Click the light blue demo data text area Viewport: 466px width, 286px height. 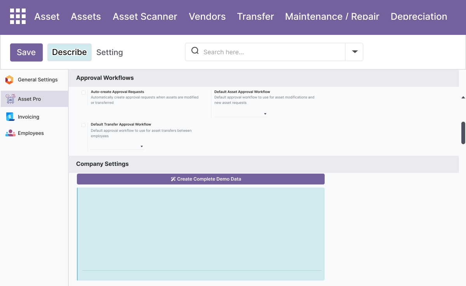[x=201, y=234]
